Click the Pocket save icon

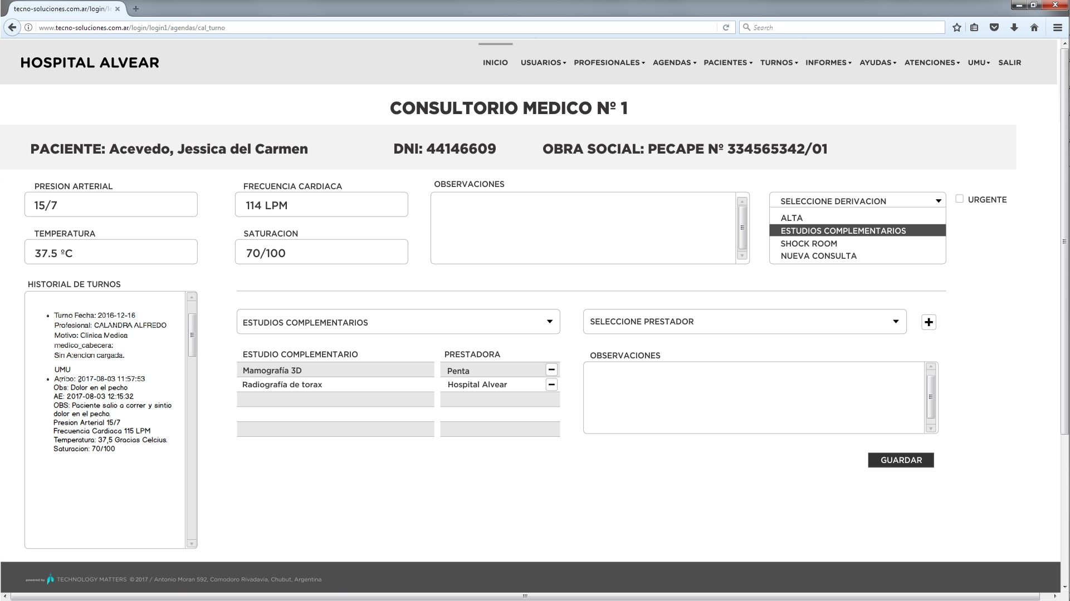pyautogui.click(x=994, y=27)
